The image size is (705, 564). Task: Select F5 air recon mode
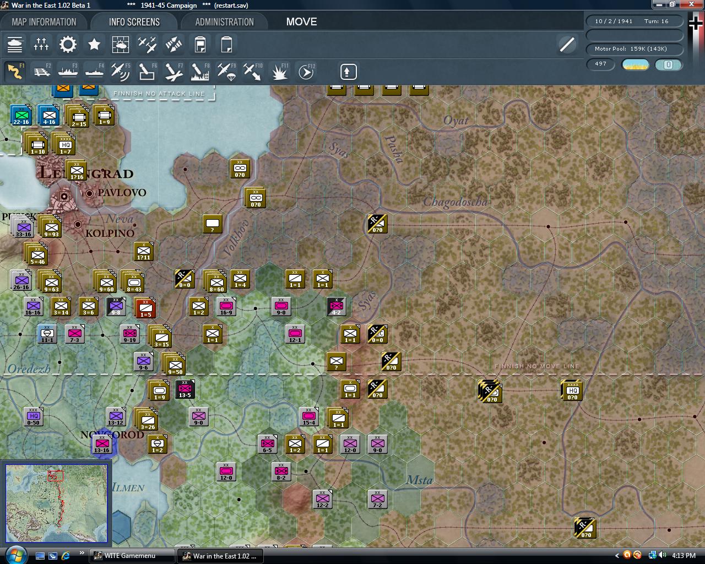coord(121,72)
